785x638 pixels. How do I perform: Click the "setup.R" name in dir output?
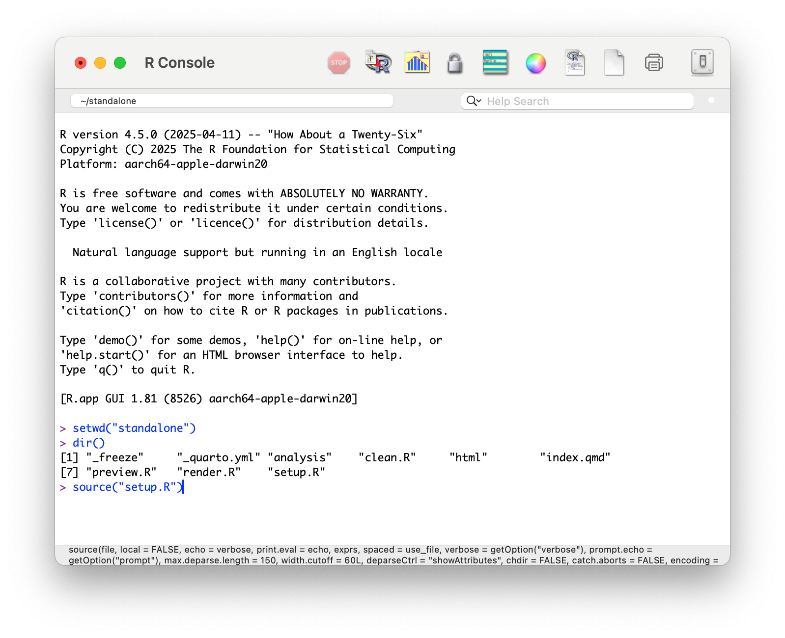tap(296, 472)
